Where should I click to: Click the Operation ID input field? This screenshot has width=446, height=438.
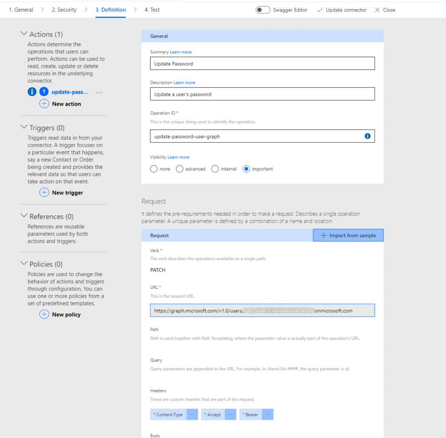262,136
